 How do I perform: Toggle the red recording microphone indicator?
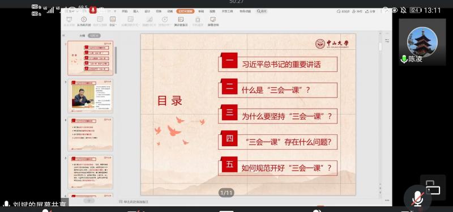(x=93, y=10)
